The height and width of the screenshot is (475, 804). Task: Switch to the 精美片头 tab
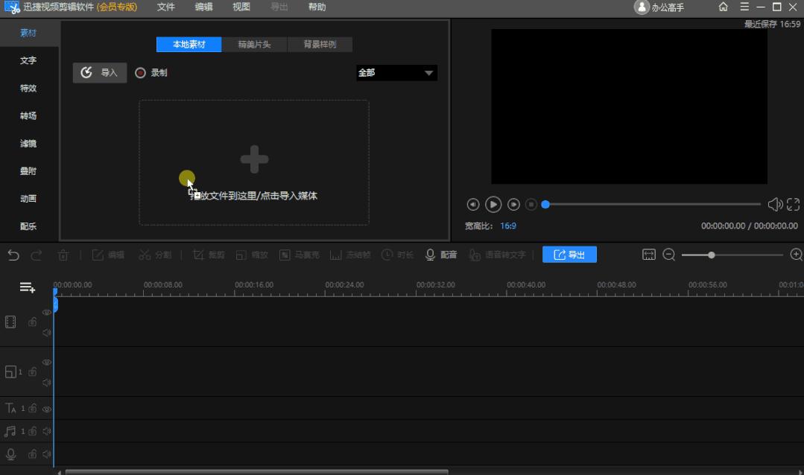click(x=254, y=45)
